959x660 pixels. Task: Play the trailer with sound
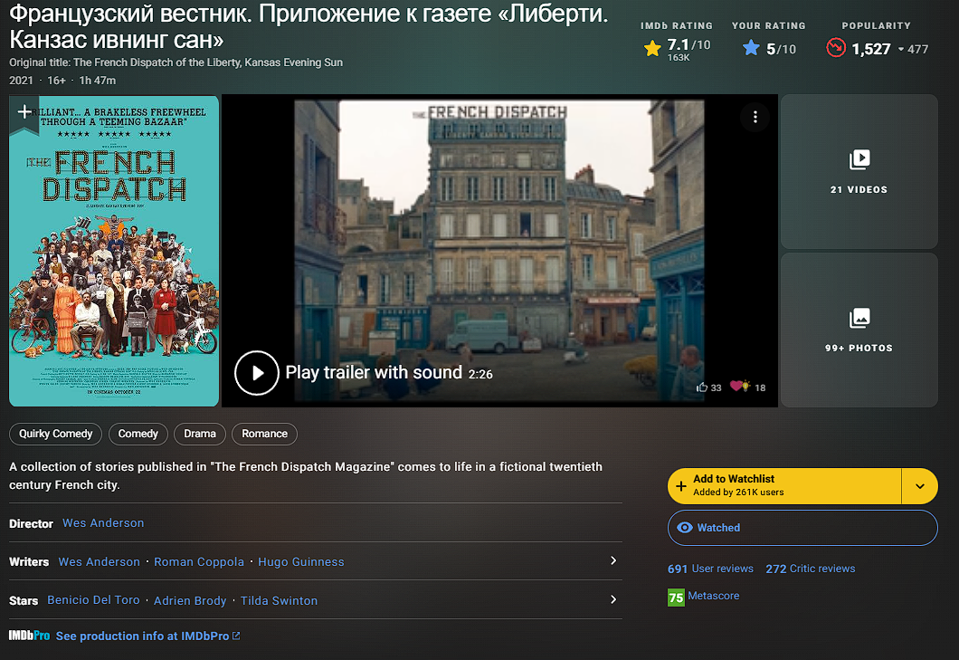click(x=256, y=373)
